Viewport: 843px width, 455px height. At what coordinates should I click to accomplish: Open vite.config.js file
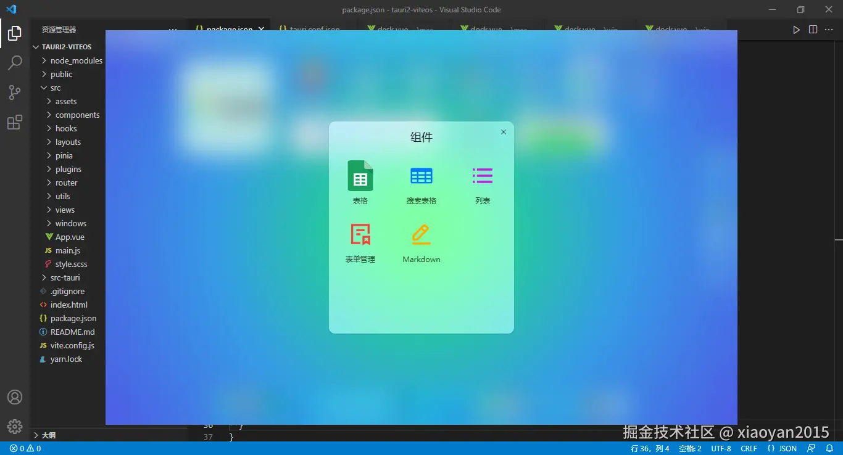(72, 345)
